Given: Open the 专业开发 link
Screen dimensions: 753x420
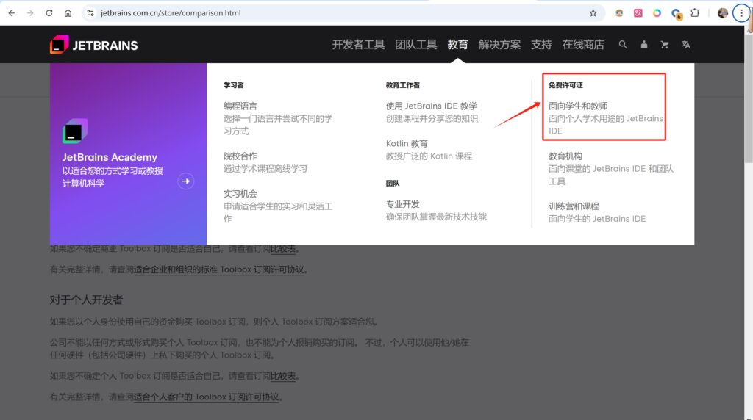Looking at the screenshot, I should [x=402, y=204].
